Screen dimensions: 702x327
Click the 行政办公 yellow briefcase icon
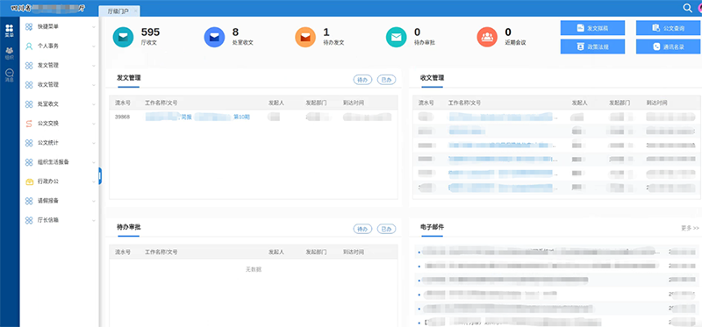(x=29, y=181)
